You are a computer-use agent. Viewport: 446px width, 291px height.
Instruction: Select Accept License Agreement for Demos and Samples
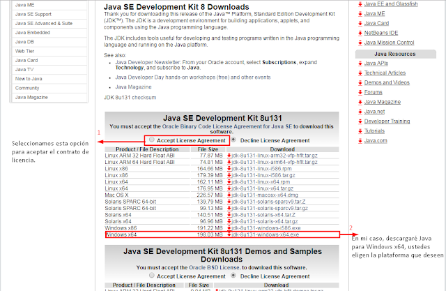(152, 276)
